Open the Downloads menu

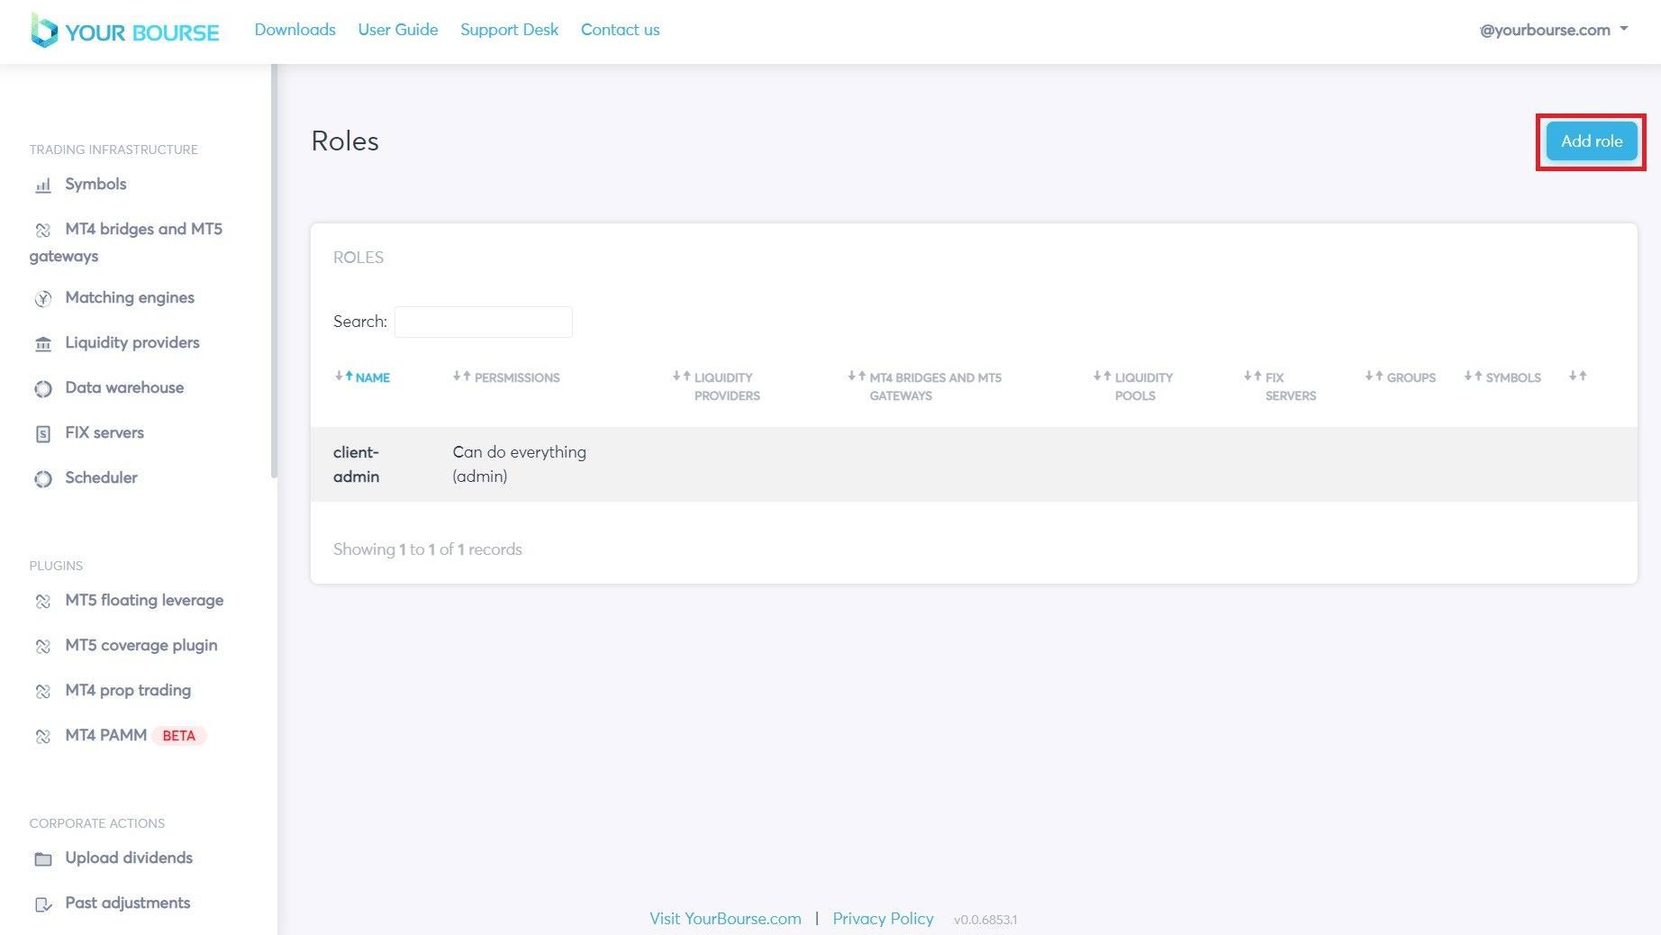pyautogui.click(x=295, y=30)
